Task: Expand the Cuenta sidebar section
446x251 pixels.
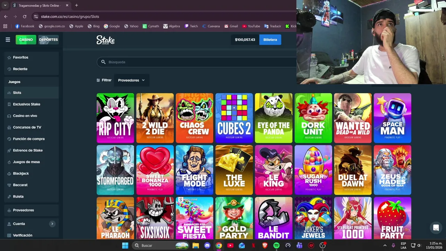Action: click(52, 224)
